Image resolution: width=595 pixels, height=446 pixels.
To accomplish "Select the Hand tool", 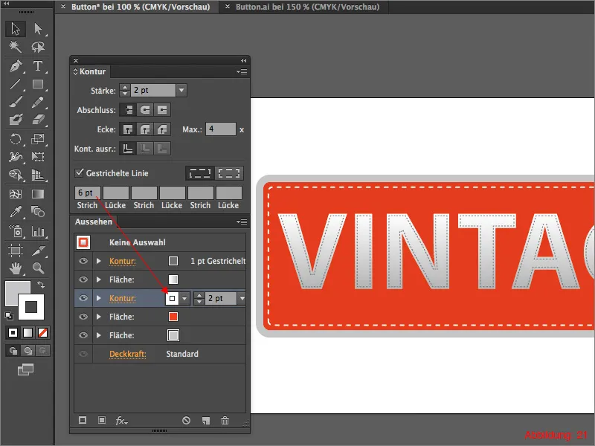I will pyautogui.click(x=15, y=268).
